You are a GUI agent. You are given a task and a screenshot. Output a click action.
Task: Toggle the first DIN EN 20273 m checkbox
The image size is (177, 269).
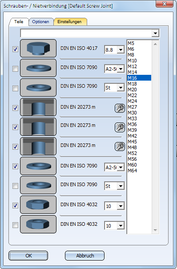pyautogui.click(x=15, y=108)
